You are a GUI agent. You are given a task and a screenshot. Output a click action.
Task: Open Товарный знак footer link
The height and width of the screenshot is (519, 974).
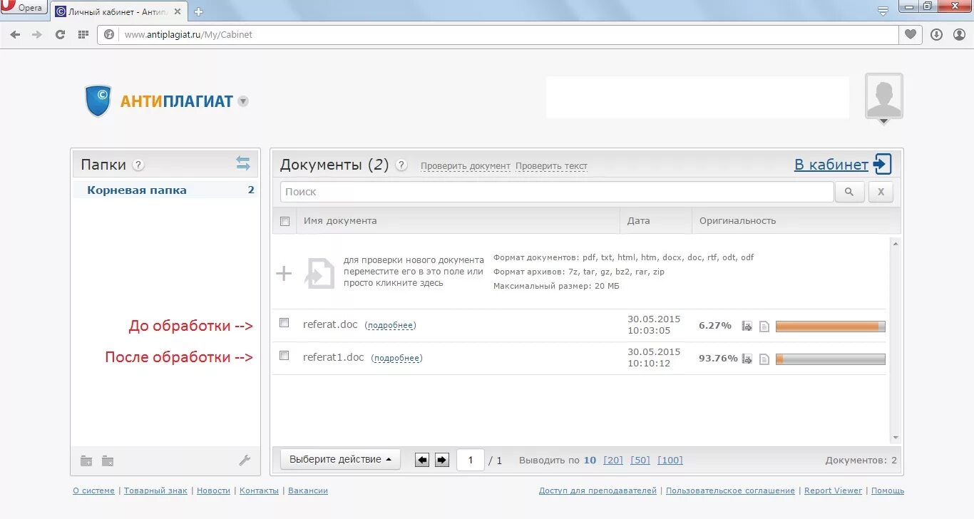coord(155,490)
